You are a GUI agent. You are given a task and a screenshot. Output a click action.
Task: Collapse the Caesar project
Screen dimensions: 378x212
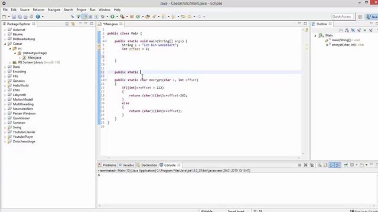tap(5, 44)
